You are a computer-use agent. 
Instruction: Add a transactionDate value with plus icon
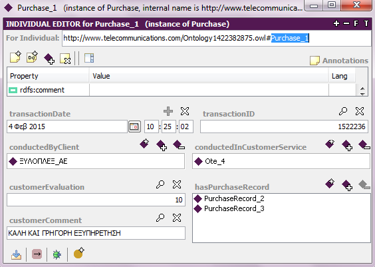168,111
